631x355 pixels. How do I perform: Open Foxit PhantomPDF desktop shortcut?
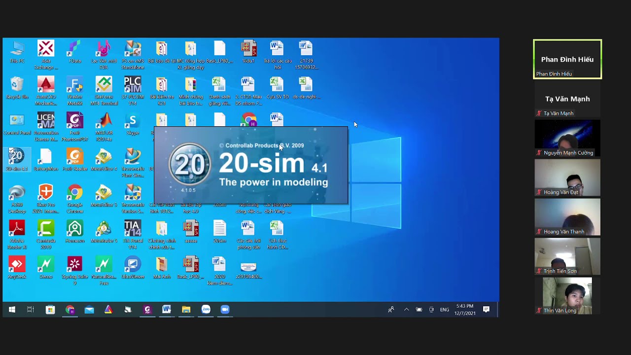(x=75, y=127)
